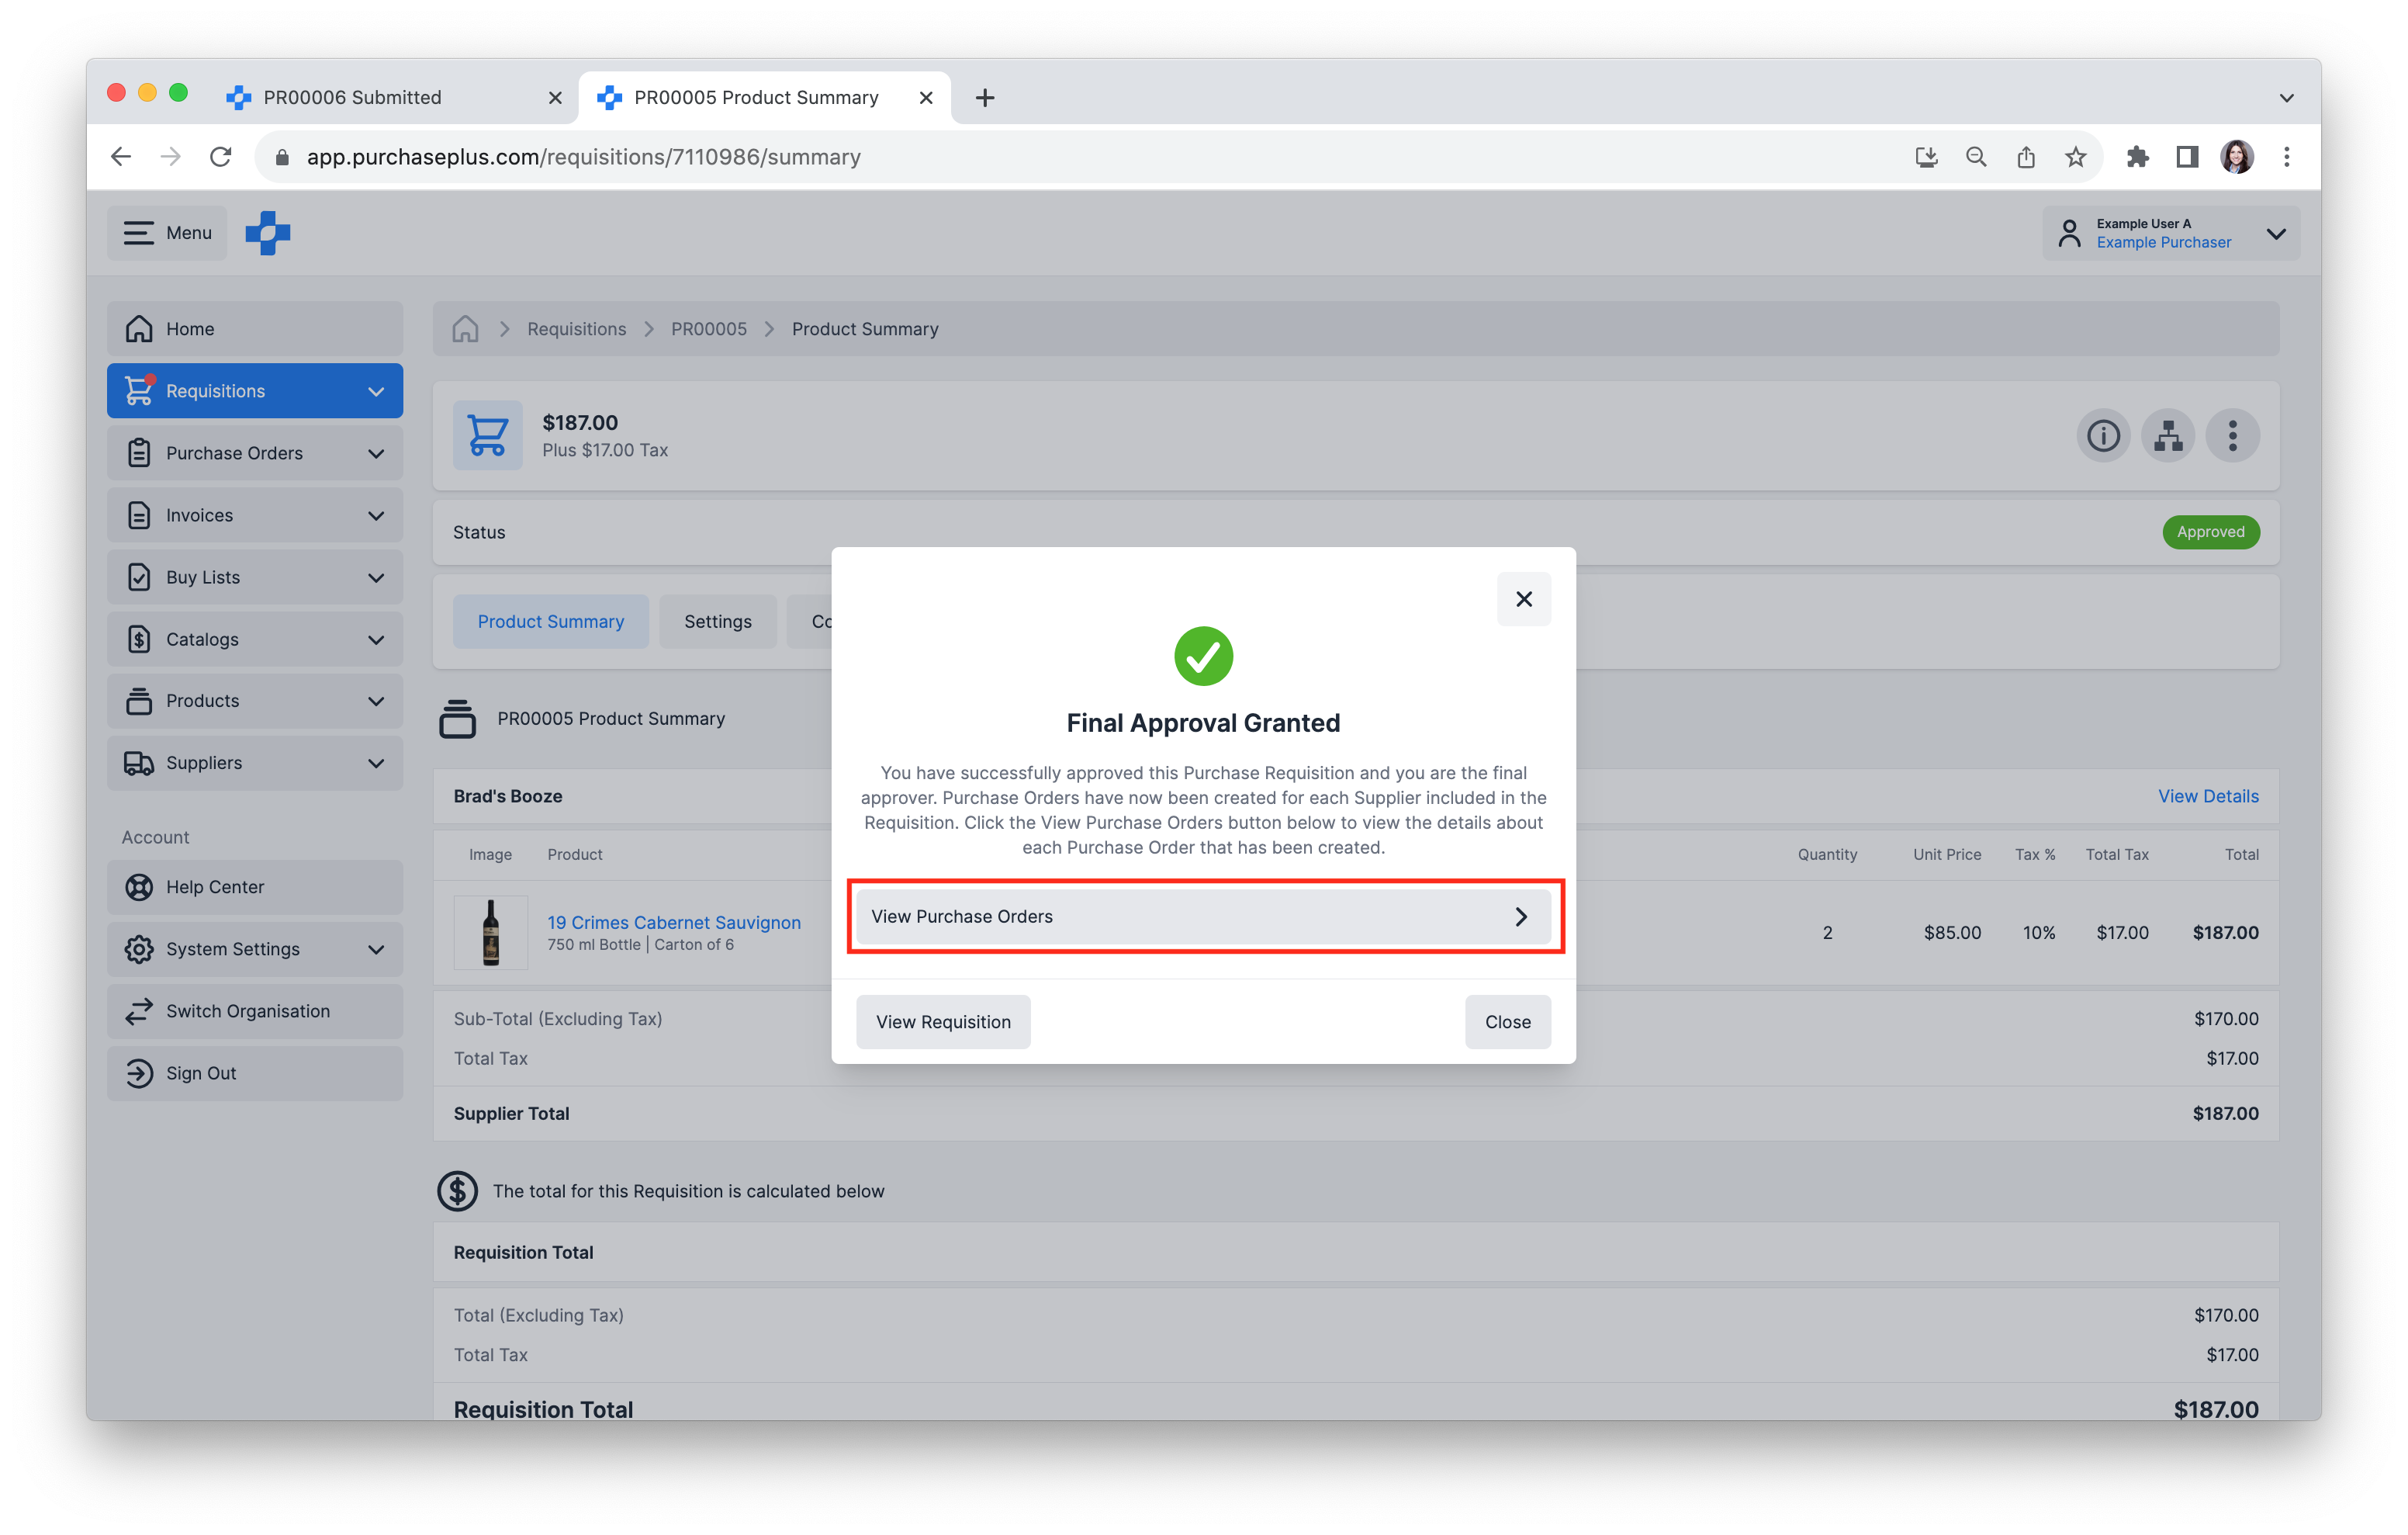Click the approval workflow tree icon
Screen dimensions: 2408x1535
coord(2166,434)
